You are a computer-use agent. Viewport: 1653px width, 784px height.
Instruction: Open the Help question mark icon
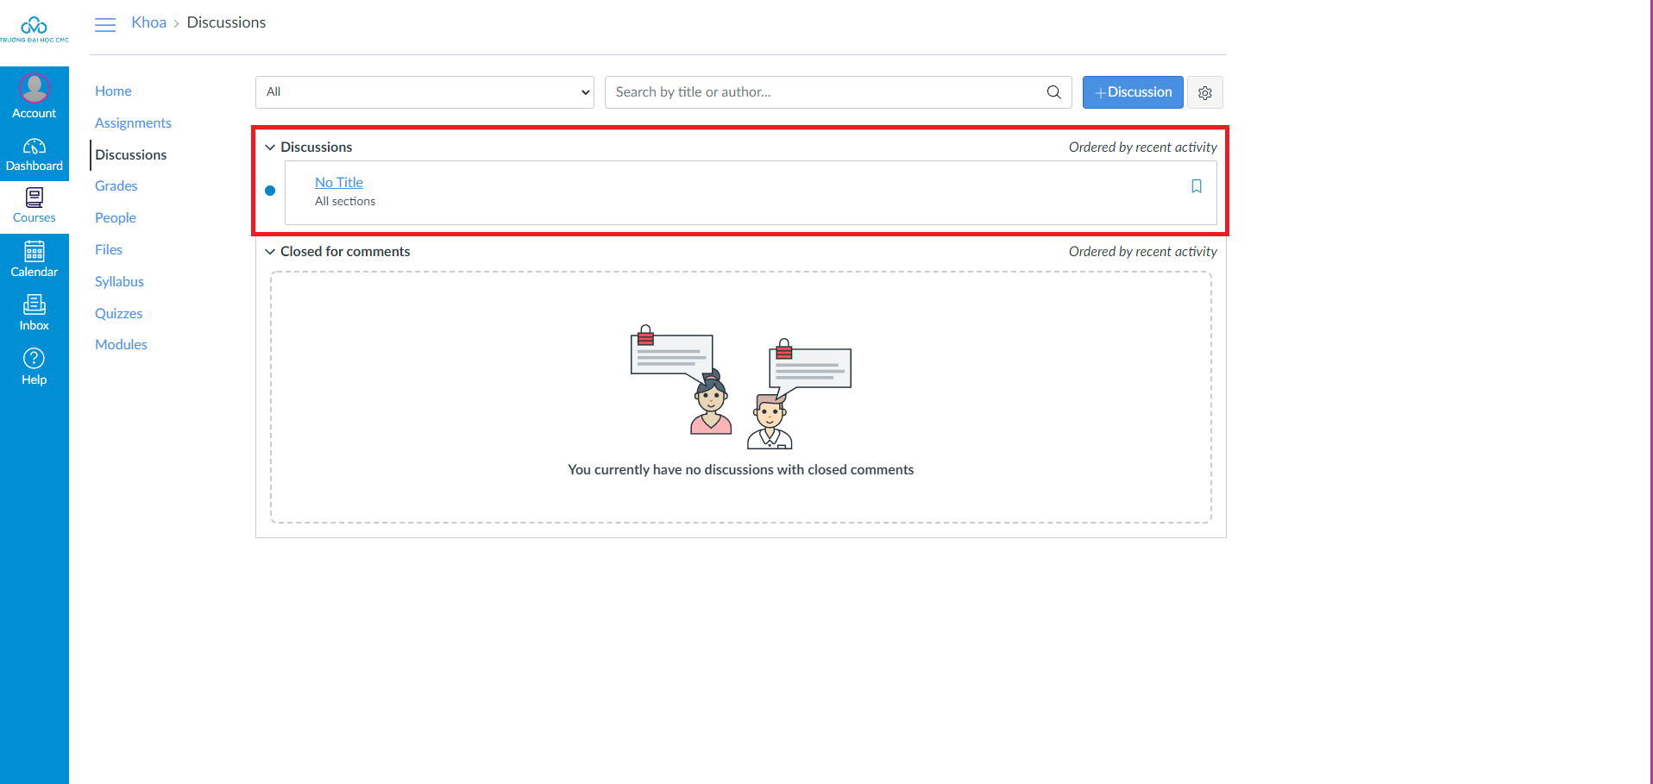tap(35, 359)
